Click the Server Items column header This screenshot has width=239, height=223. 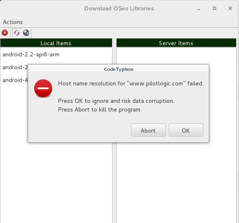point(176,43)
